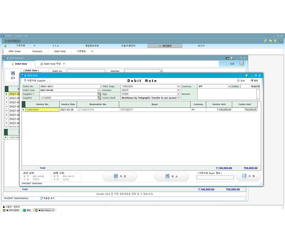Image resolution: width=285 pixels, height=246 pixels.
Task: Open the Debit Date dropdown
Action: point(99,90)
